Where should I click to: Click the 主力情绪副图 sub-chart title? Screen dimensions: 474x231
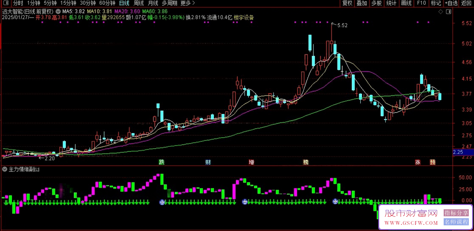(x=24, y=169)
